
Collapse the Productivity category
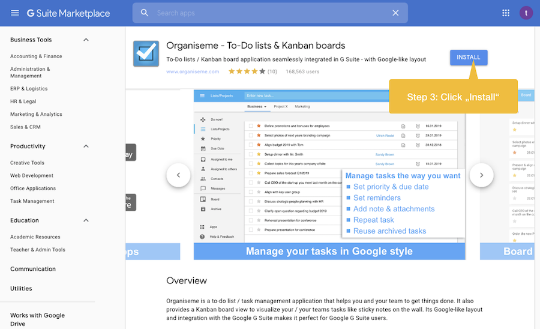click(x=86, y=146)
